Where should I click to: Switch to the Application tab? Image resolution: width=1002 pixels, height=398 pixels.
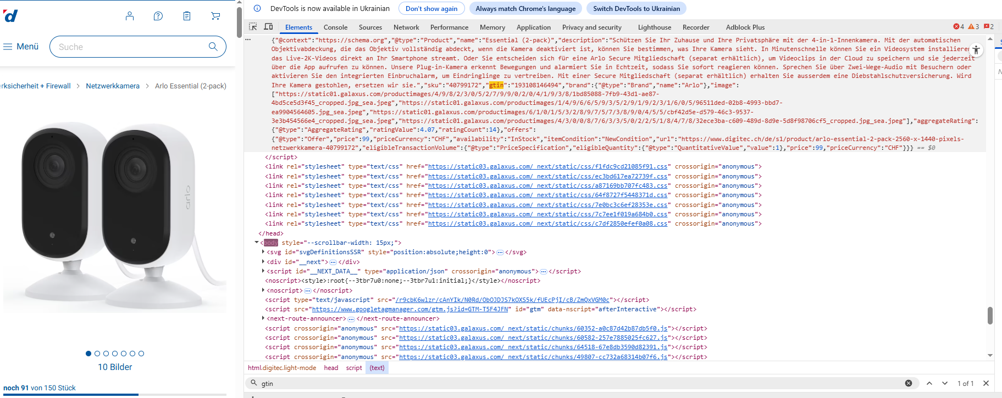coord(533,27)
